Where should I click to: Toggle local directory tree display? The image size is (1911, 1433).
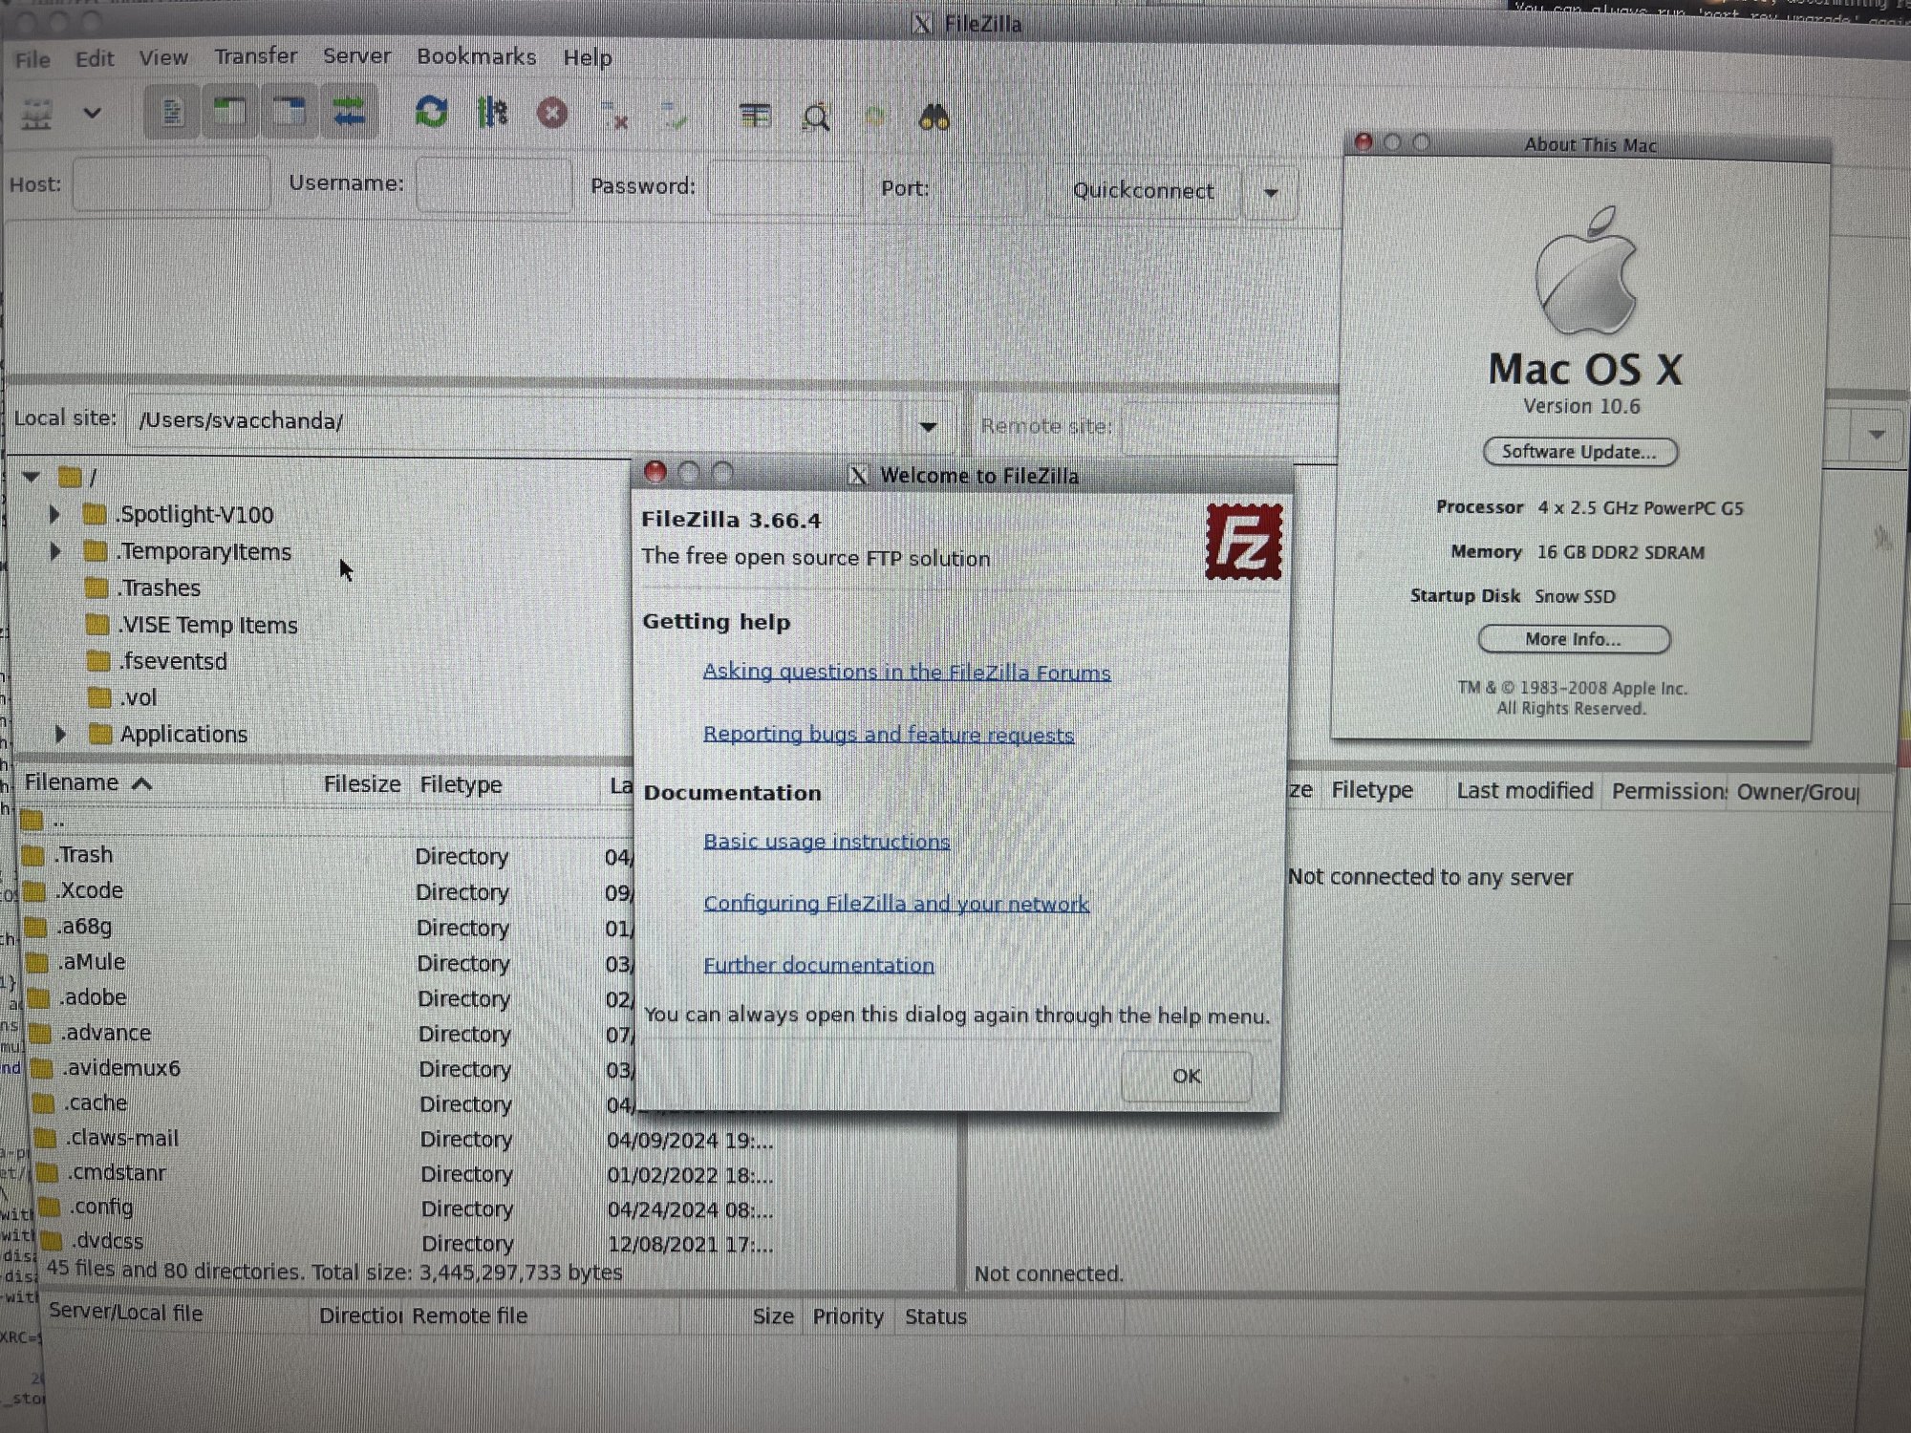point(230,114)
